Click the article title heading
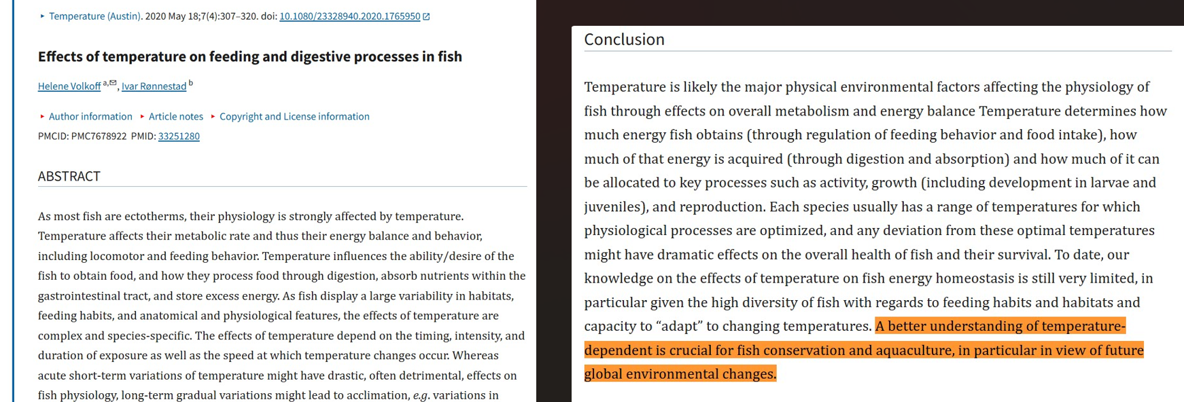Viewport: 1184px width, 402px height. click(x=250, y=57)
